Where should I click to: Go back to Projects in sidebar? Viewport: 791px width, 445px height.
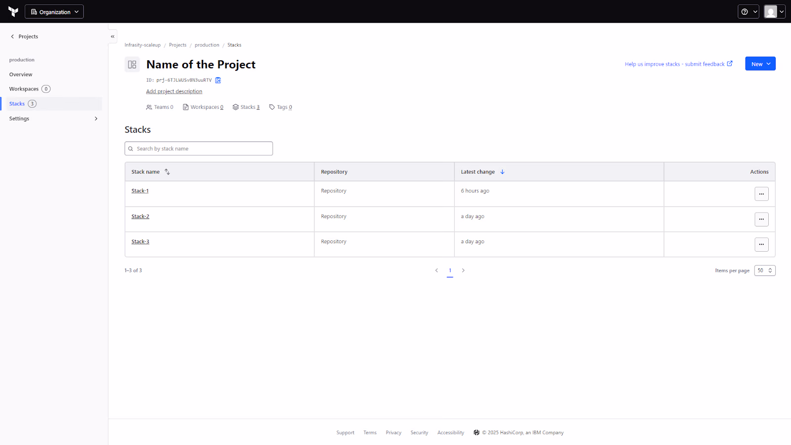(x=24, y=37)
